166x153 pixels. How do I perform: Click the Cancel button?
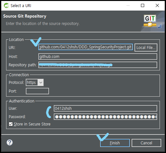point(146,143)
